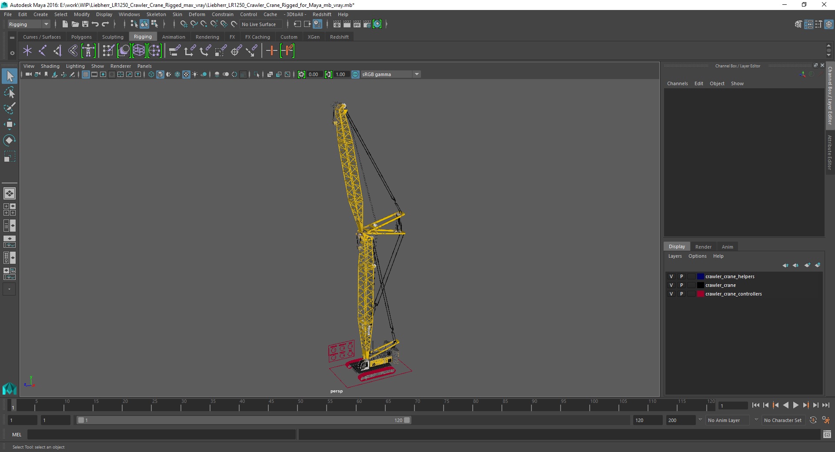Open Render Settings icon
The height and width of the screenshot is (452, 835).
[367, 24]
